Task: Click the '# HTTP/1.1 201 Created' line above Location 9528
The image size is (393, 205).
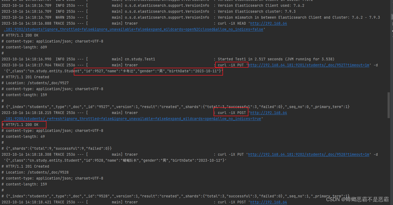Action: coord(25,166)
